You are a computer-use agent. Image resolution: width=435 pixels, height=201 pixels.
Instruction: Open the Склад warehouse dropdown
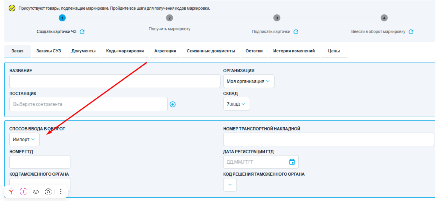236,104
